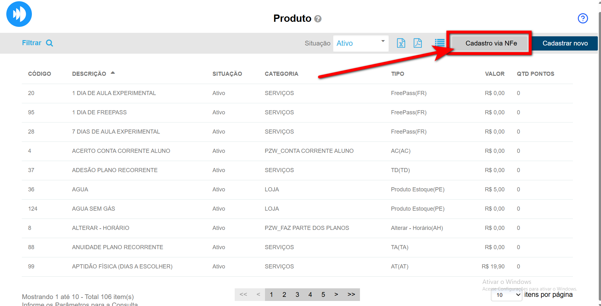Export the product list to PDF
The height and width of the screenshot is (306, 601).
click(x=417, y=43)
